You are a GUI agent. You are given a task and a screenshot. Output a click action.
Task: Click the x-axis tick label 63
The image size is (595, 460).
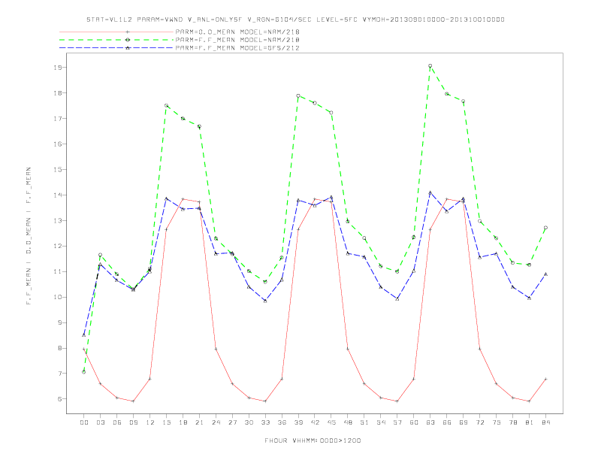point(430,422)
